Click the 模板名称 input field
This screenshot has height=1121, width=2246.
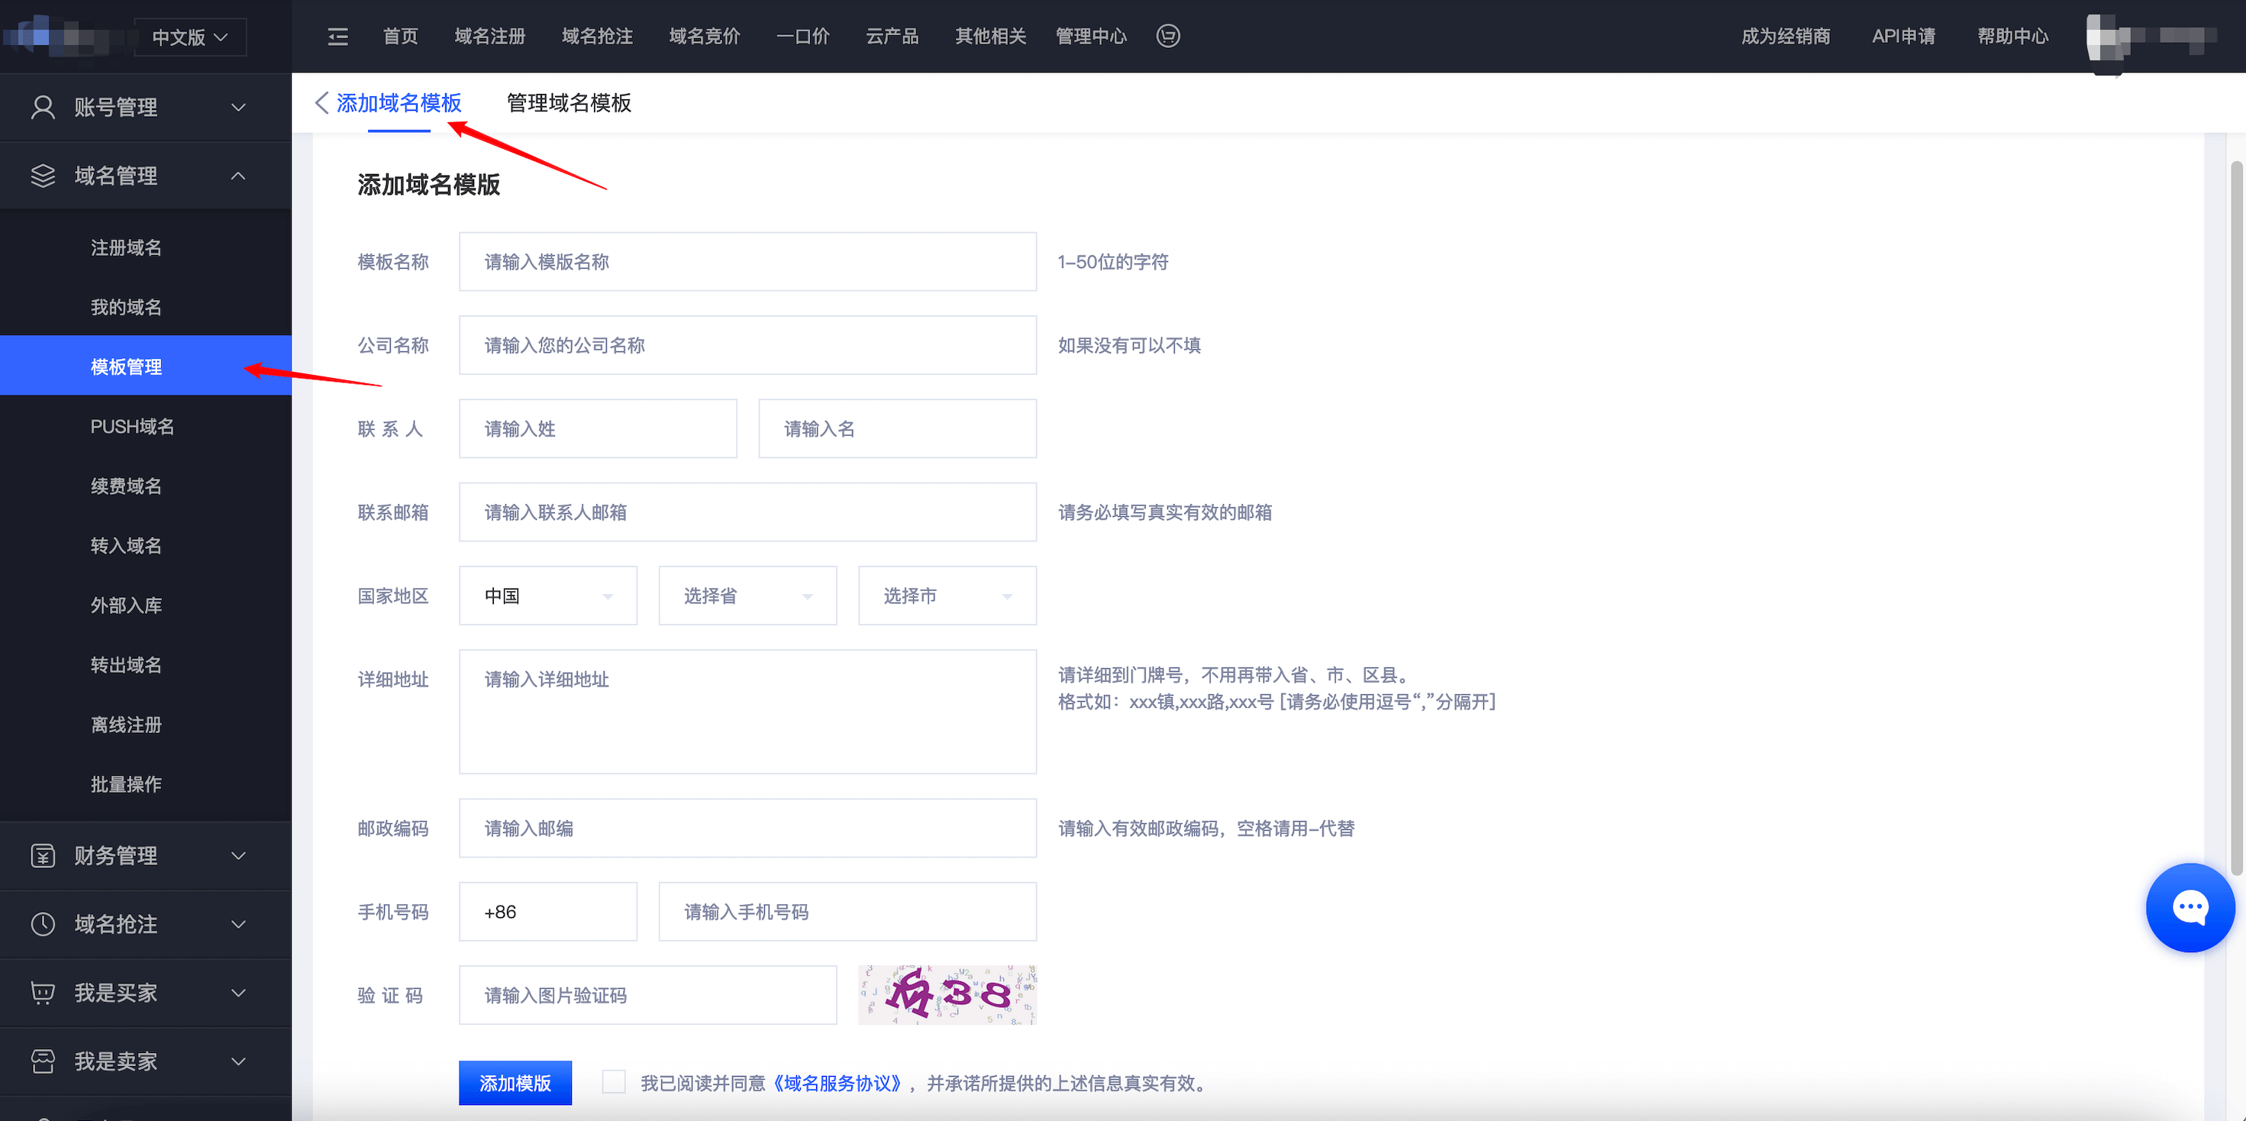[747, 262]
